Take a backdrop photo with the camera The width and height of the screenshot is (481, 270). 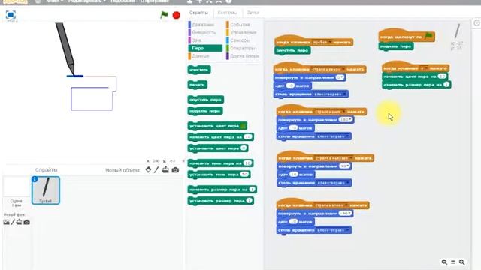click(27, 222)
